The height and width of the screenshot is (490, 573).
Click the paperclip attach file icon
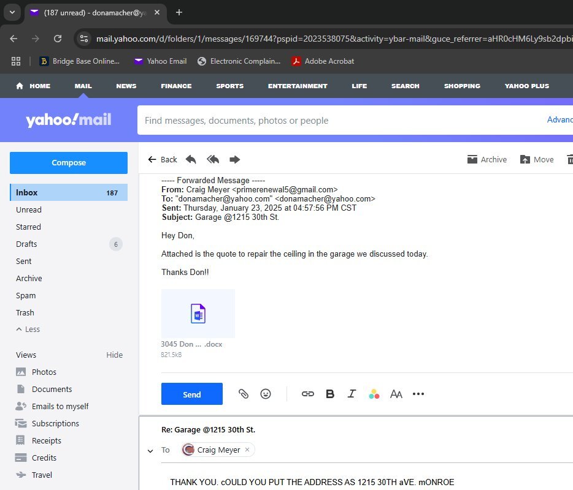244,394
